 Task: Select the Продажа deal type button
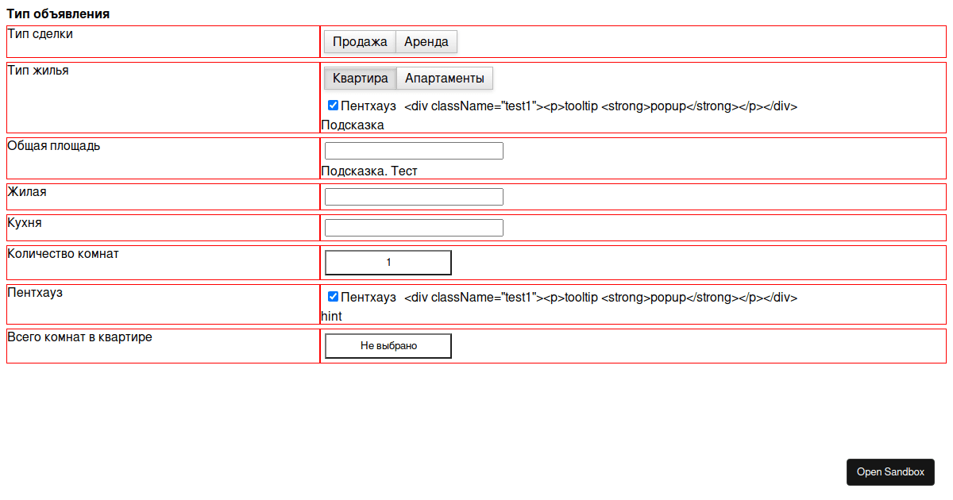(360, 42)
